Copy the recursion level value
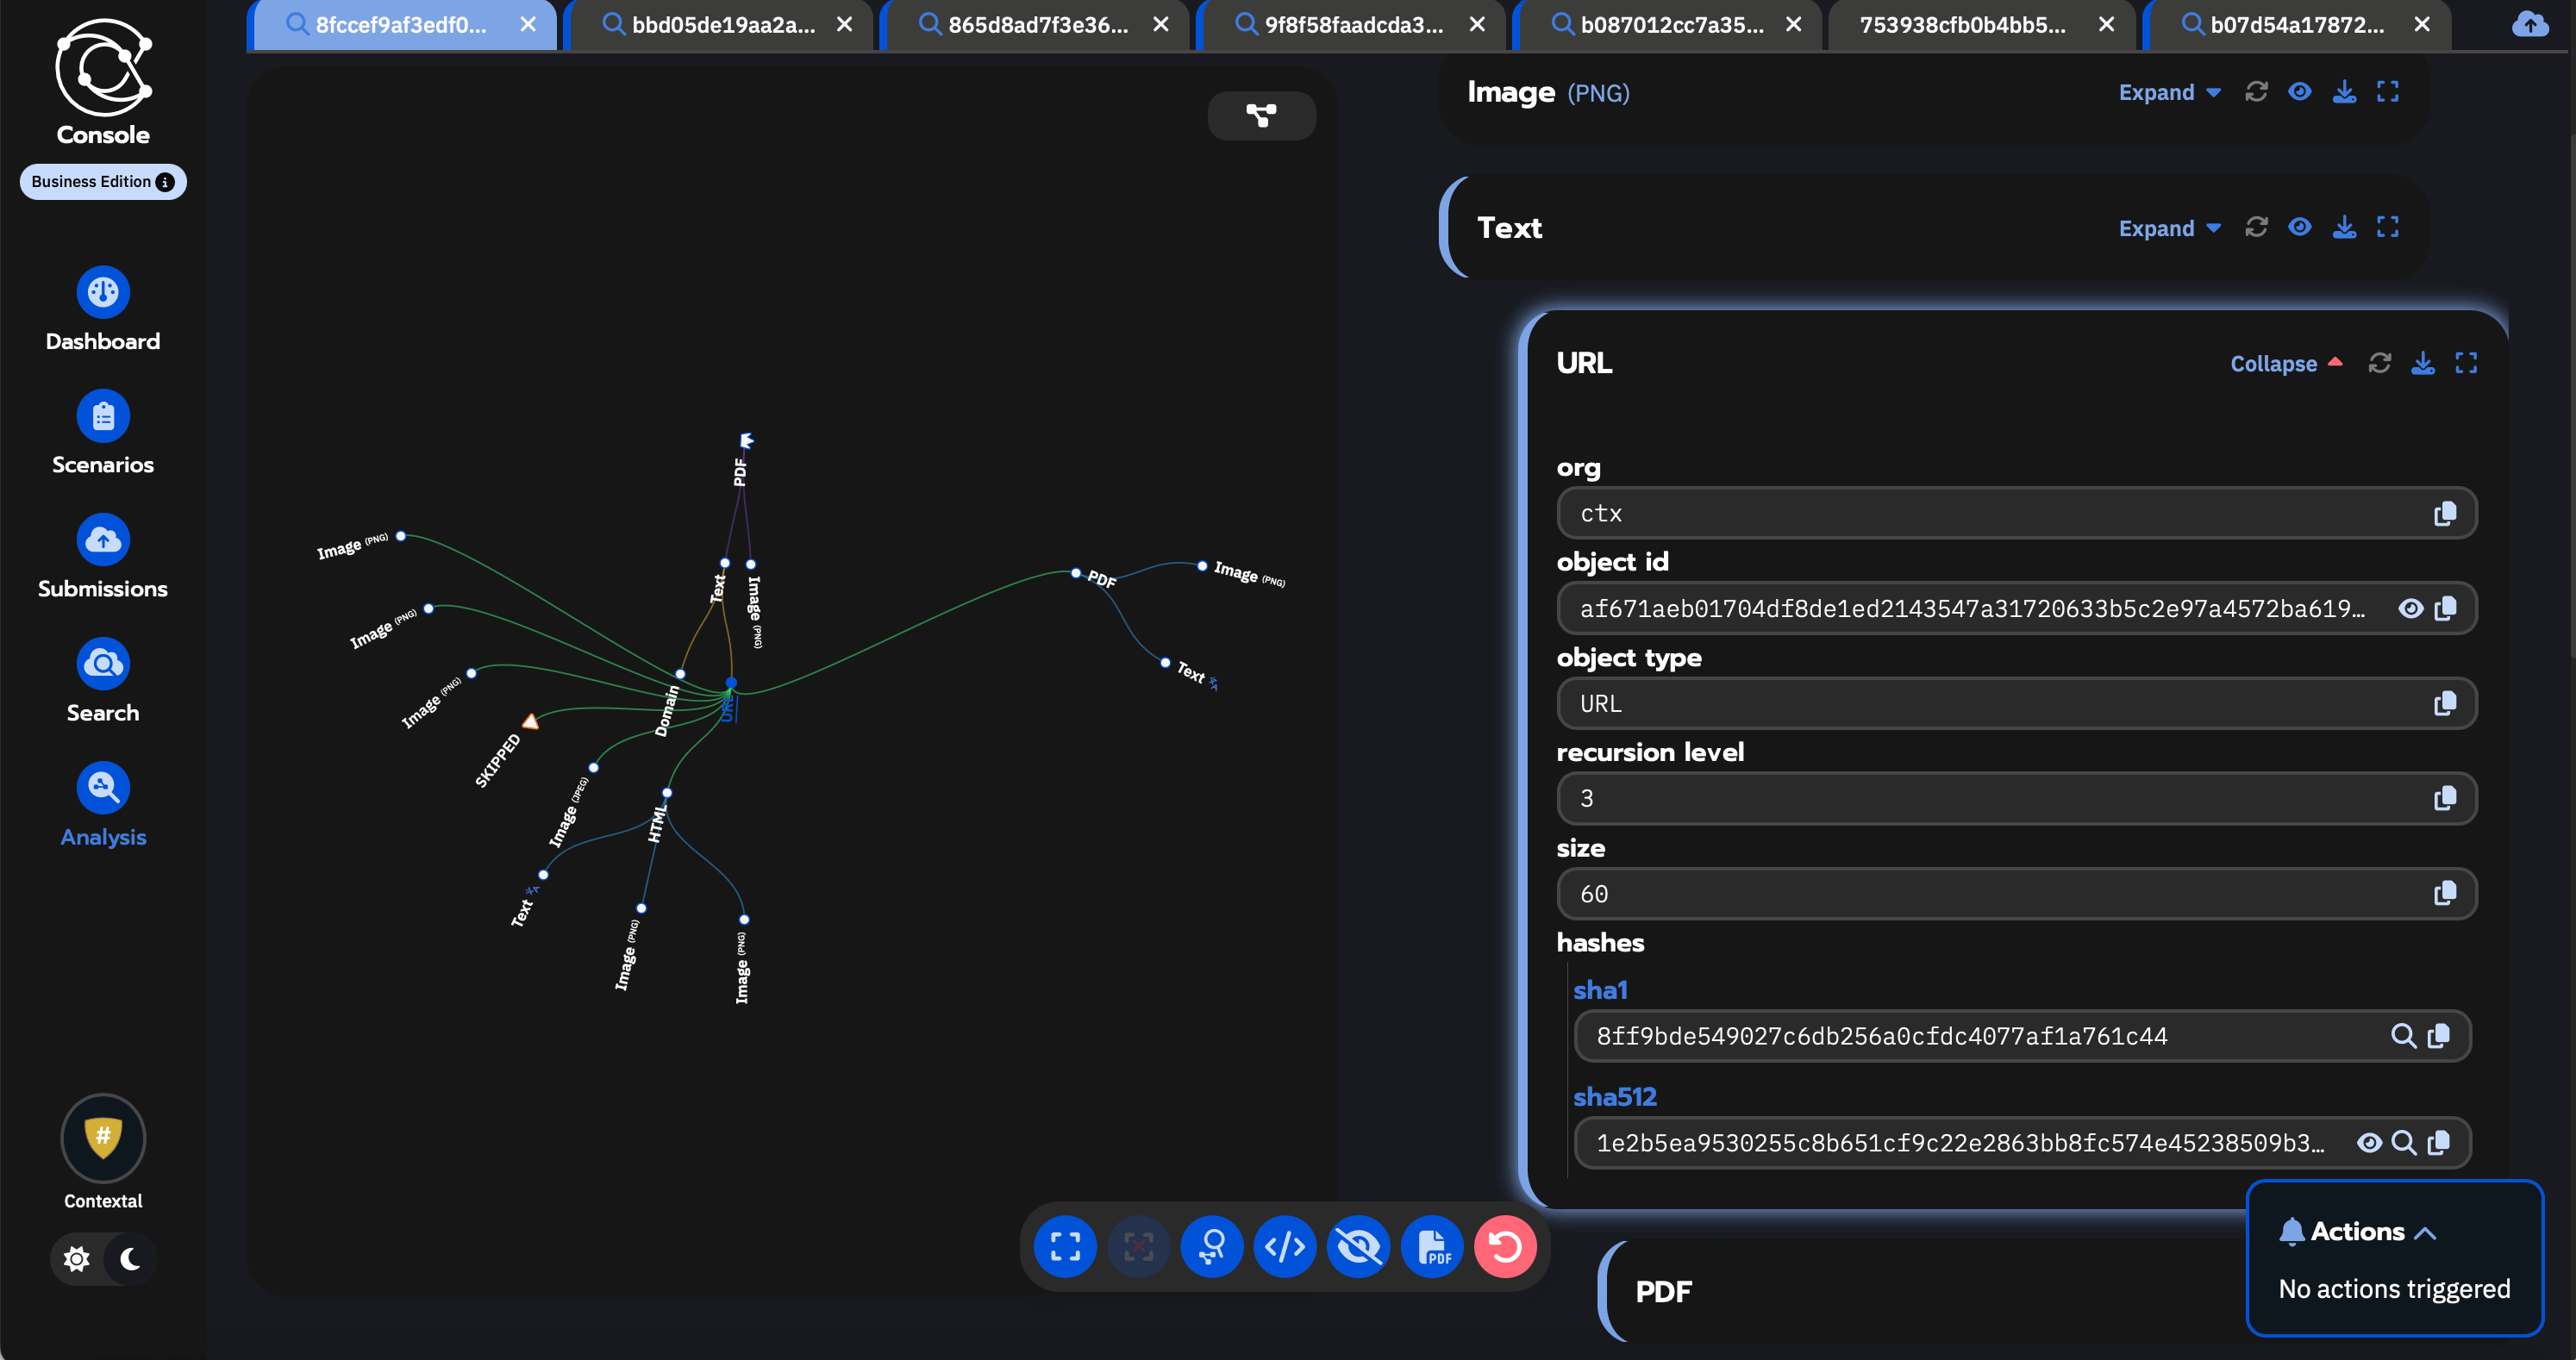Screen dimensions: 2576x1360 pos(2446,798)
